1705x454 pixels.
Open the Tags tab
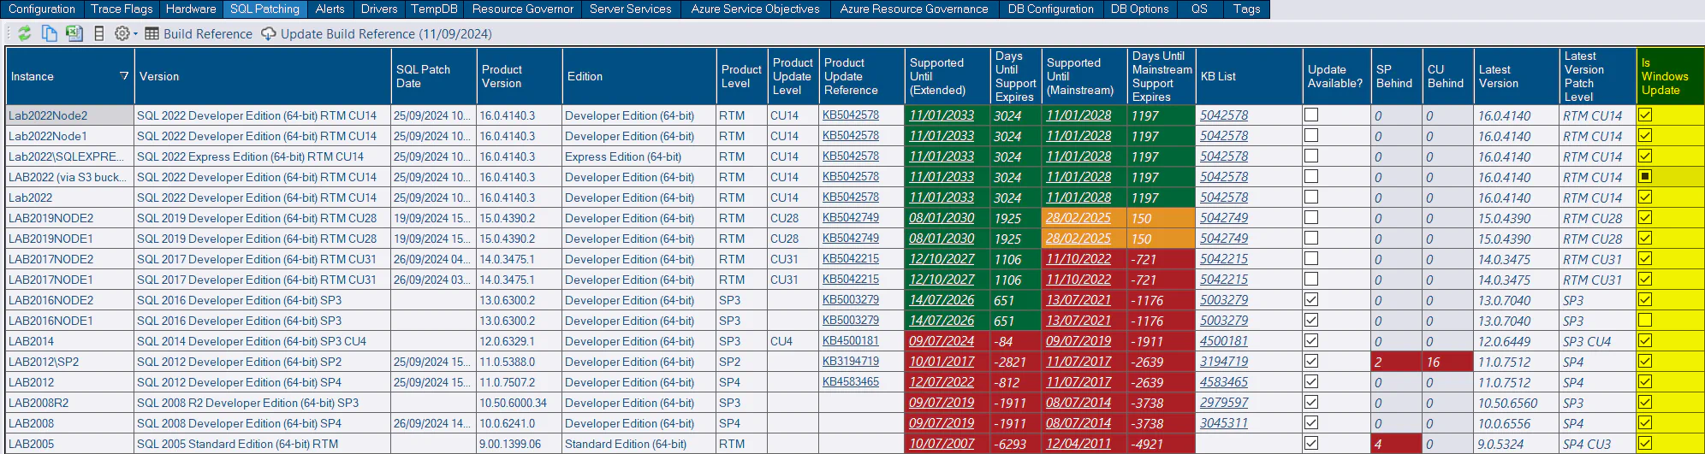1247,9
